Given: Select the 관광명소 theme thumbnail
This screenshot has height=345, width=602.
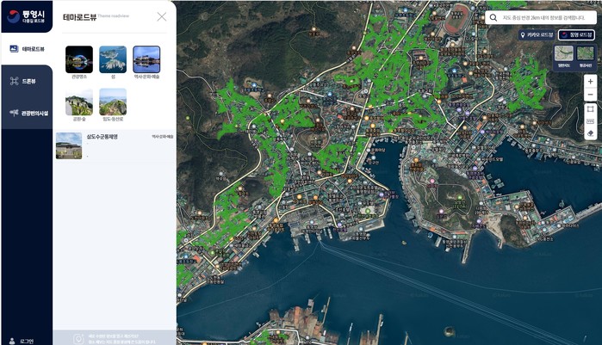Looking at the screenshot, I should (79, 59).
